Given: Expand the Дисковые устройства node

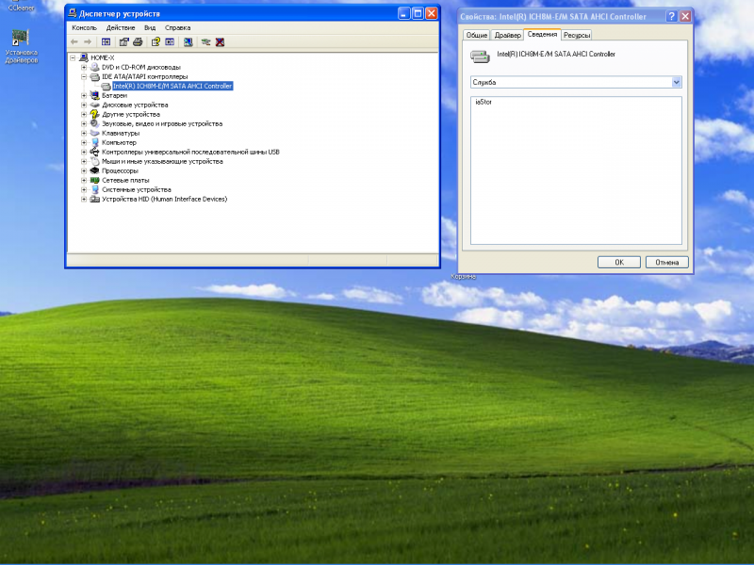Looking at the screenshot, I should (x=84, y=105).
